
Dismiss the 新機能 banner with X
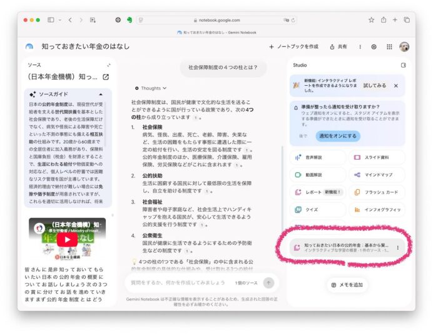pos(396,86)
